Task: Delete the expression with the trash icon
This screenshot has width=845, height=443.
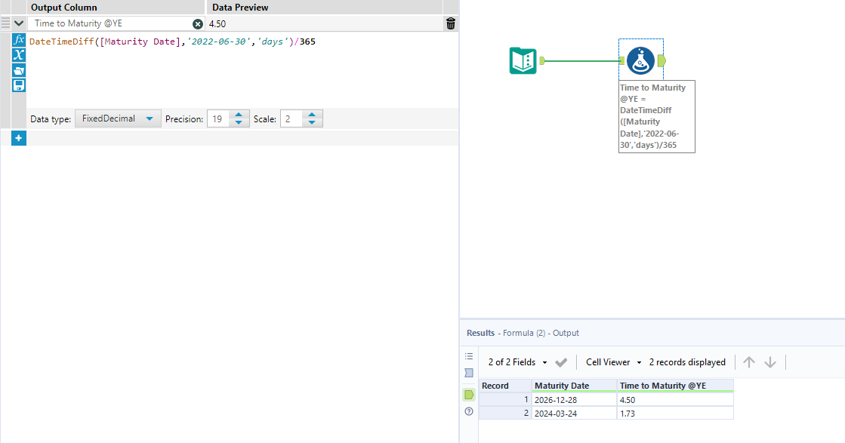Action: (450, 23)
